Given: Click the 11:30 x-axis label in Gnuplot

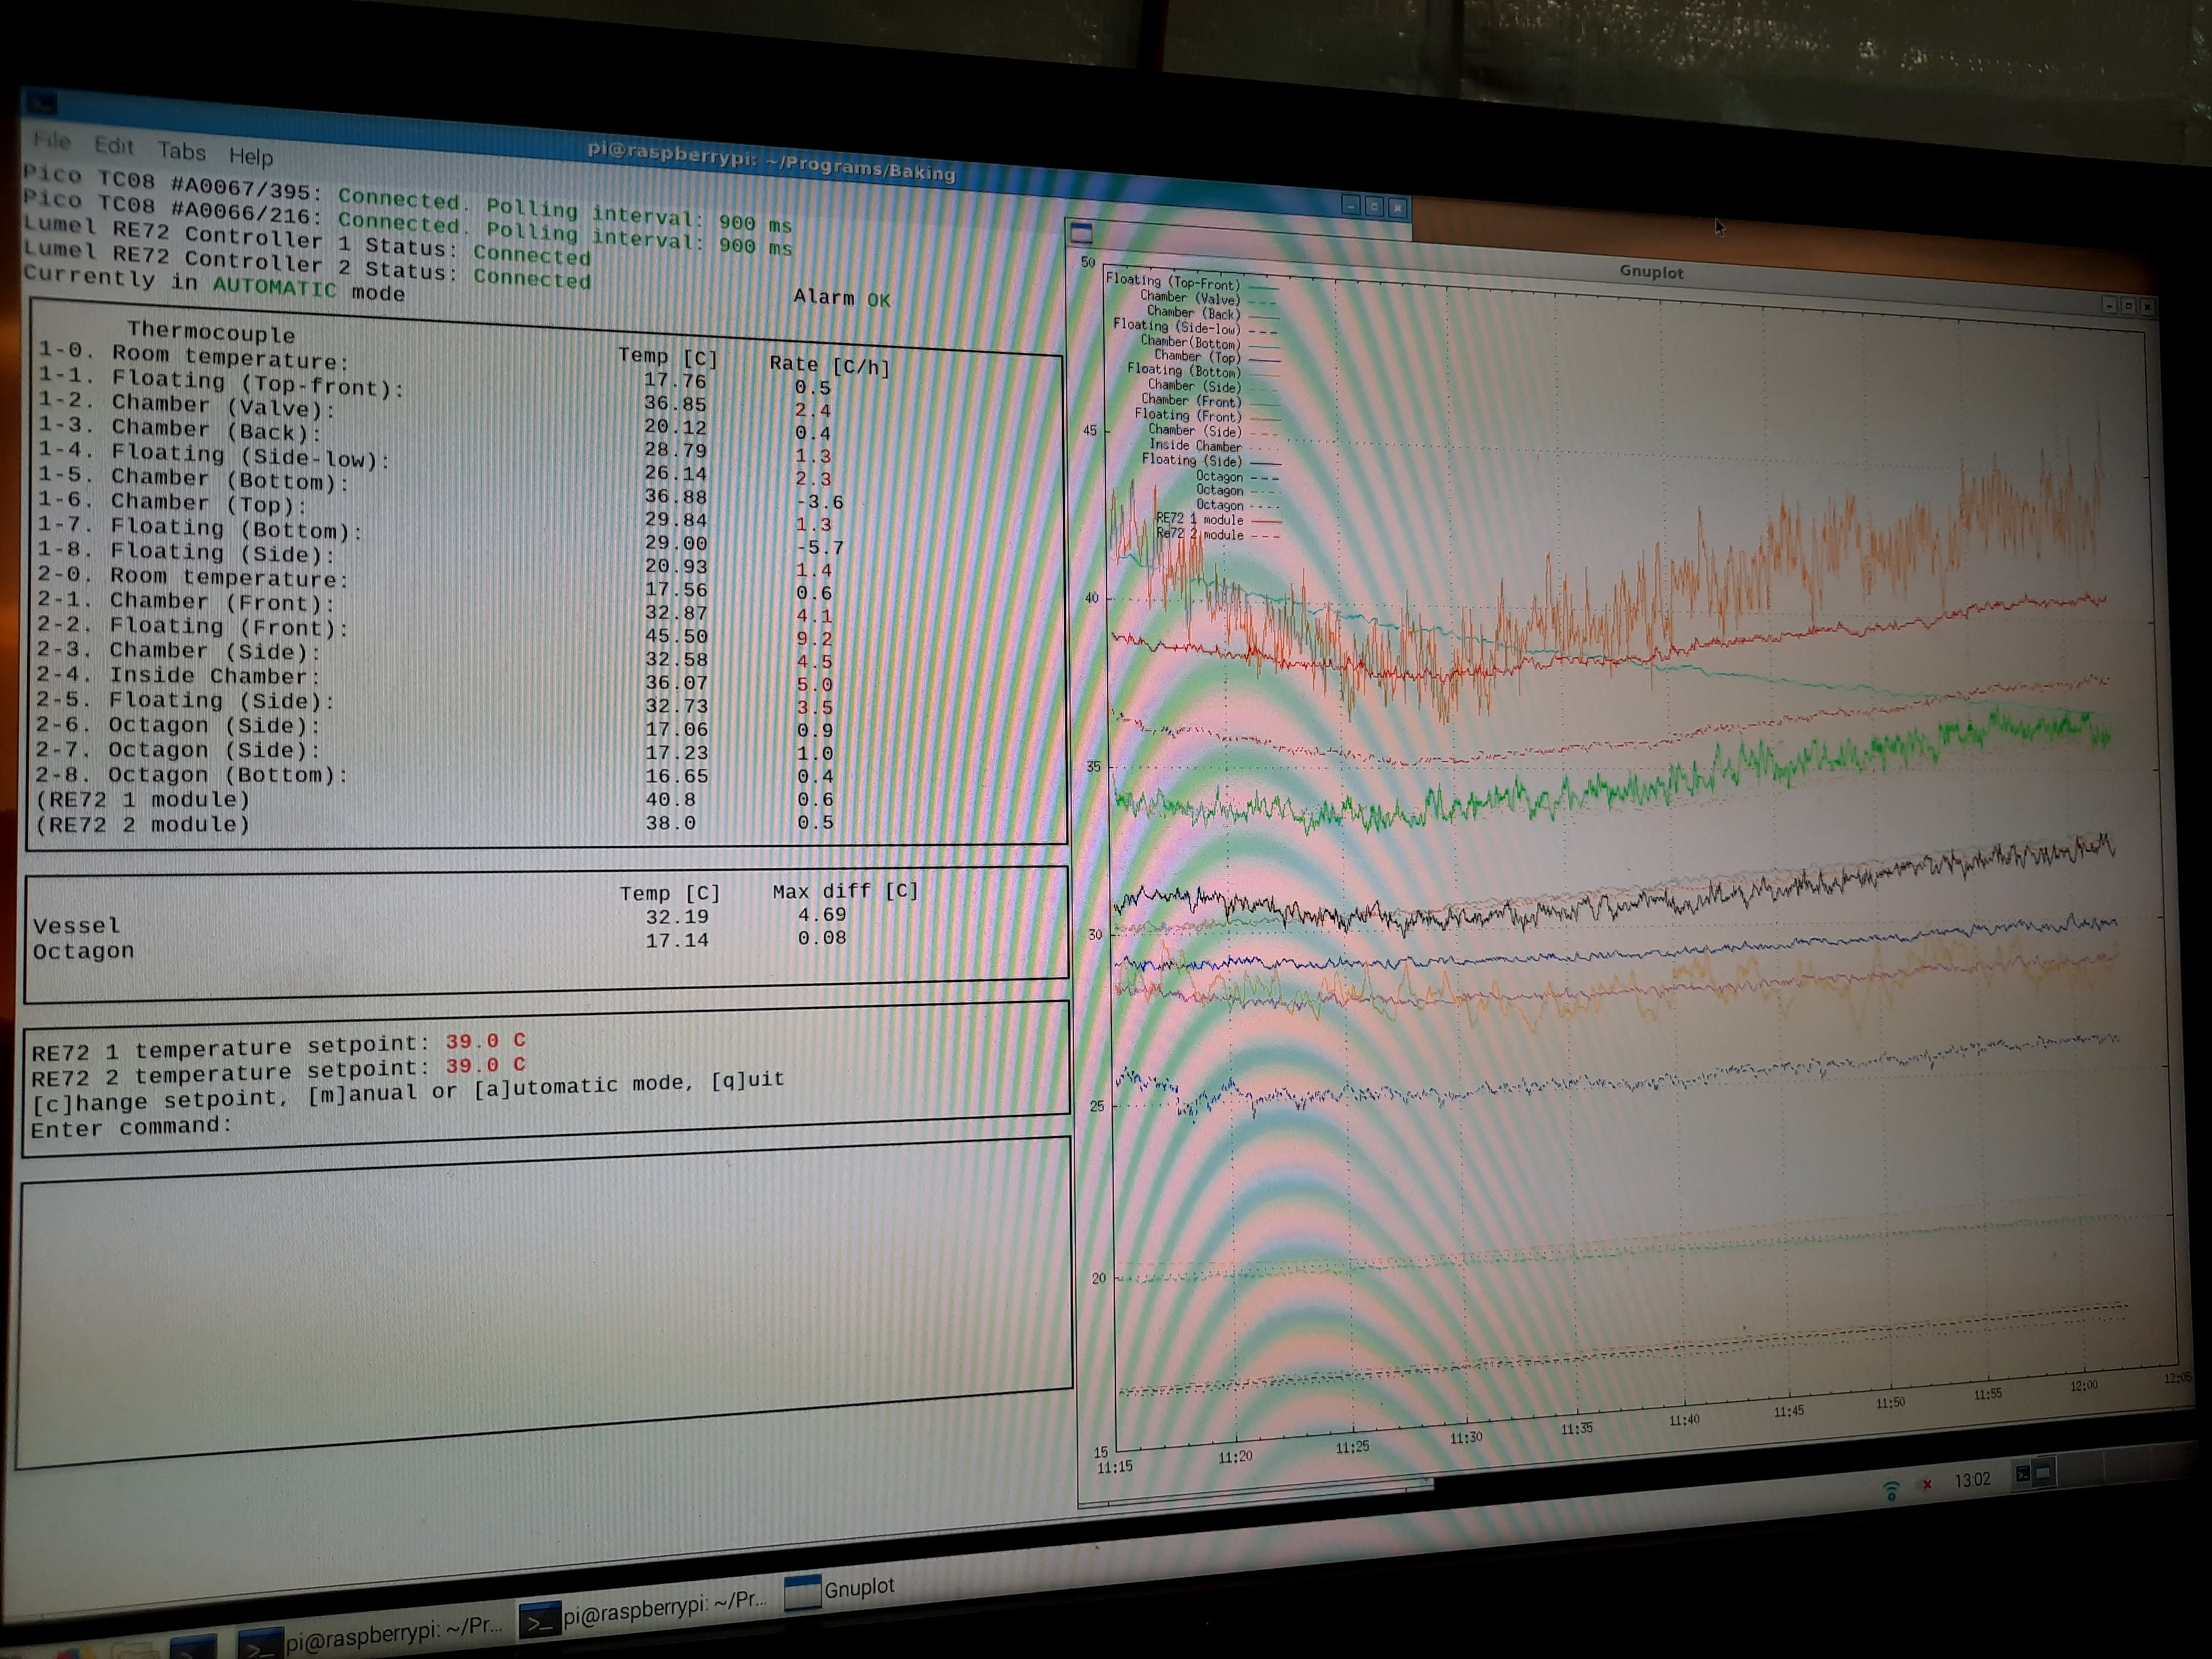Looking at the screenshot, I should [1466, 1438].
